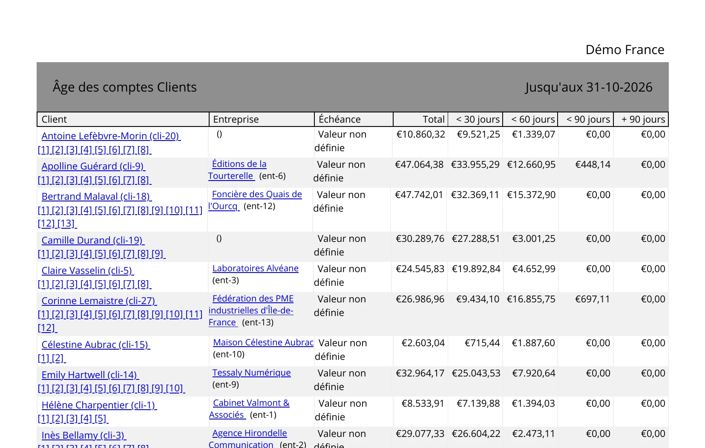The image size is (705, 448).
Task: Open client Bertrand Malaval (cli-18)
Action: [96, 196]
